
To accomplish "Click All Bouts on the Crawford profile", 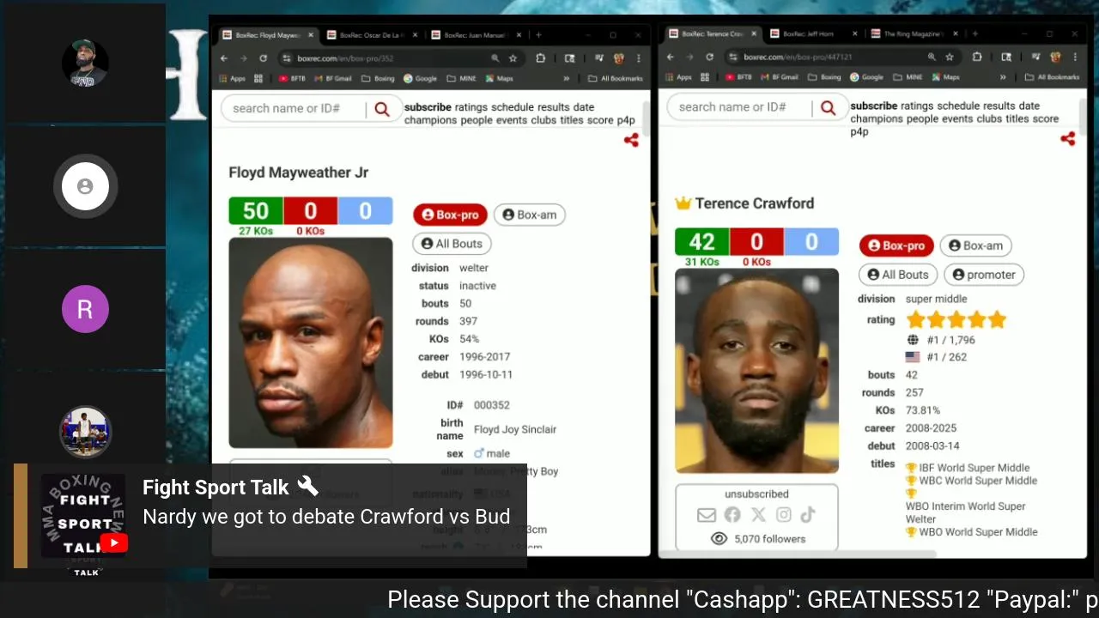I will point(898,275).
